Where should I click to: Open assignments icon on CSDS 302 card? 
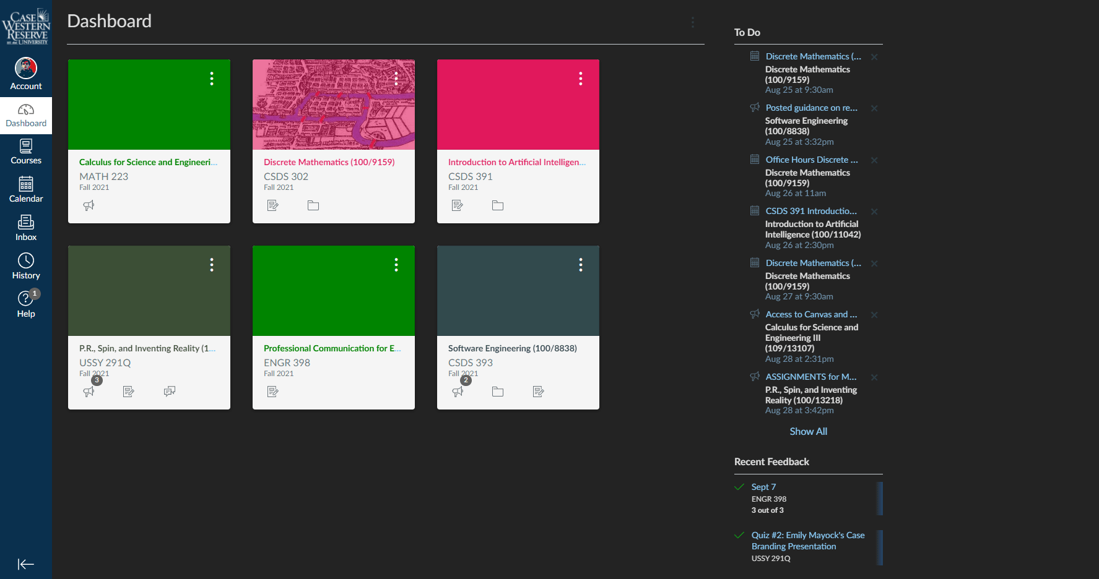click(x=272, y=205)
